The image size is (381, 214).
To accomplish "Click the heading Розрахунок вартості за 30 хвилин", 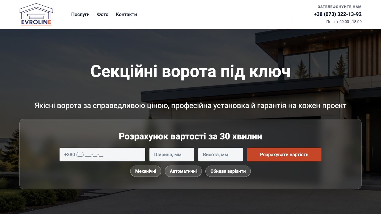I will 190,136.
